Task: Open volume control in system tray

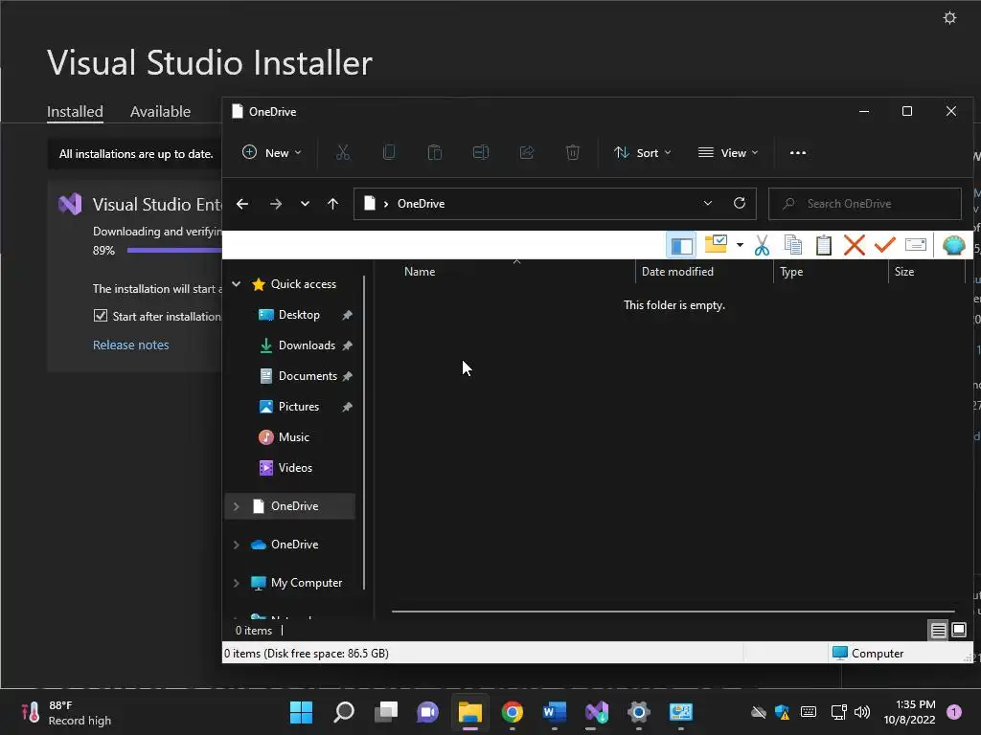Action: (862, 712)
